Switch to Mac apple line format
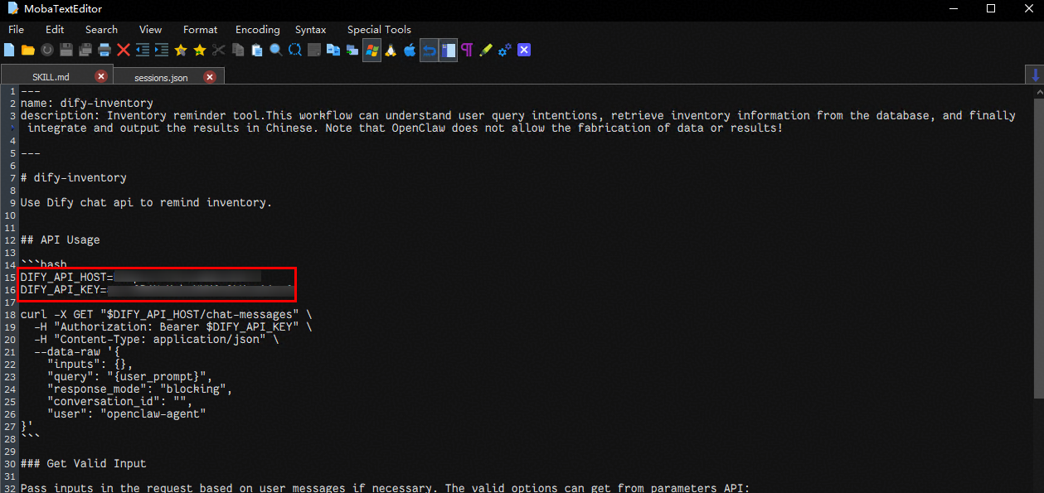1044x493 pixels. pos(410,51)
